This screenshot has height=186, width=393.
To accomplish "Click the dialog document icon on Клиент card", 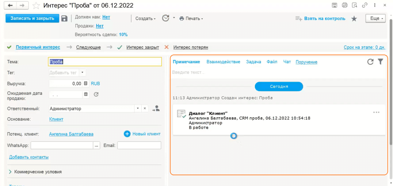I will click(182, 114).
